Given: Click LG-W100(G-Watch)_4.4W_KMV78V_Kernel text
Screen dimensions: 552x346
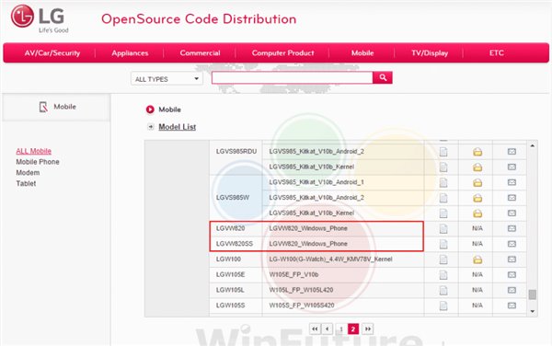Looking at the screenshot, I should click(x=330, y=259).
